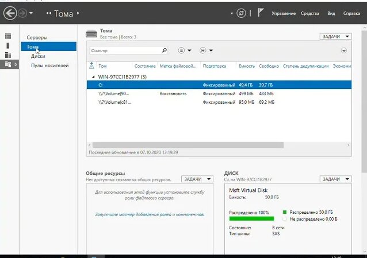
Task: Click the Forward navigation arrow button
Action: [22, 13]
